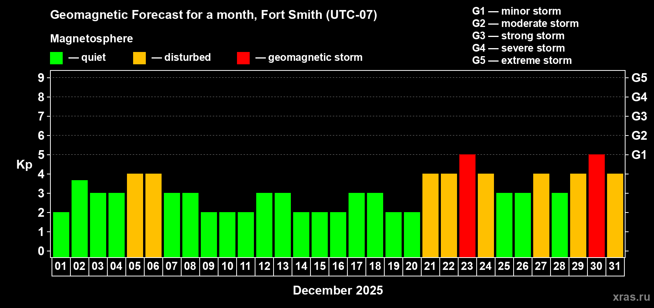Click the orange bar for December 27
The image size is (654, 308).
point(541,215)
